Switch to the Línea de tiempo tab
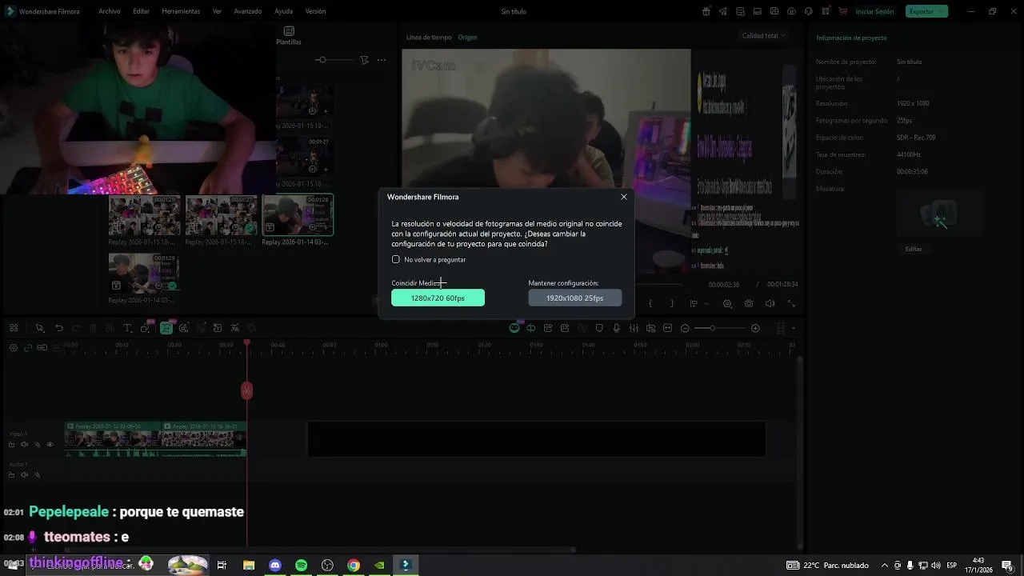 pyautogui.click(x=429, y=38)
